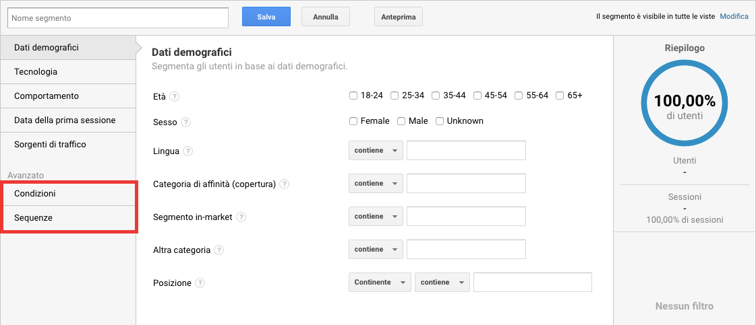Open help icon beside Altra categoria
Screen dimensions: 756x325
point(219,250)
